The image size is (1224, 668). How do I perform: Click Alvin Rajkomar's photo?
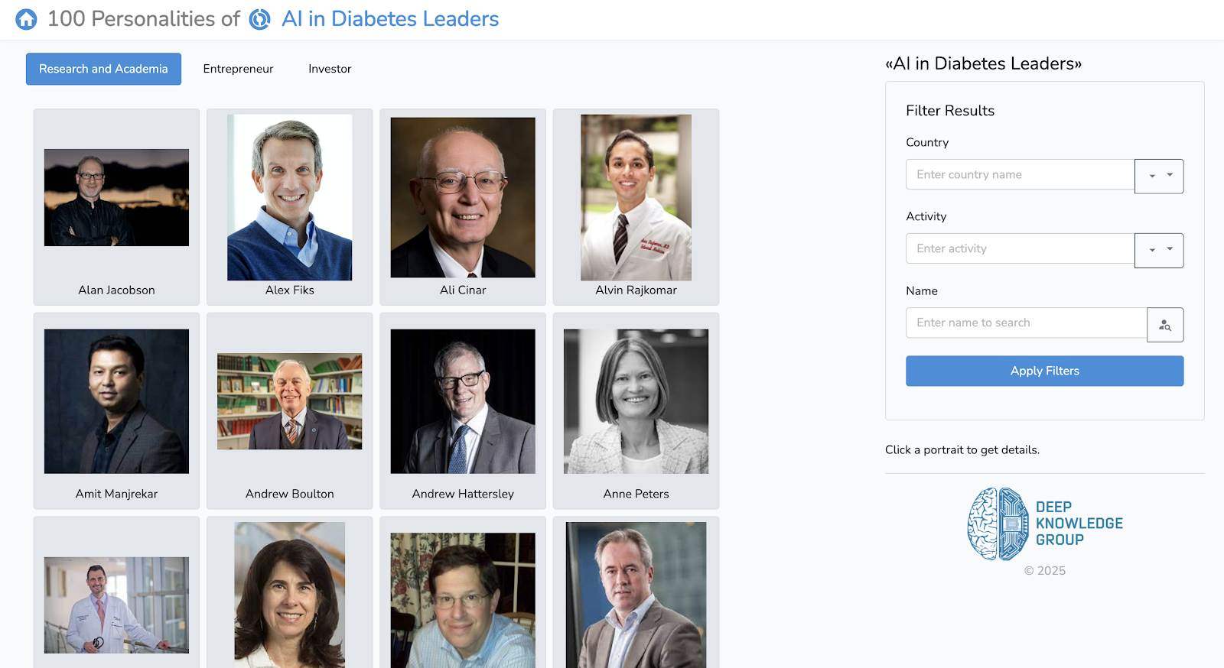pyautogui.click(x=636, y=198)
